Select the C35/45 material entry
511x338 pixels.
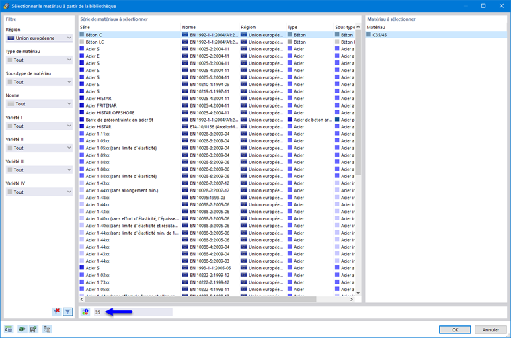click(x=436, y=35)
